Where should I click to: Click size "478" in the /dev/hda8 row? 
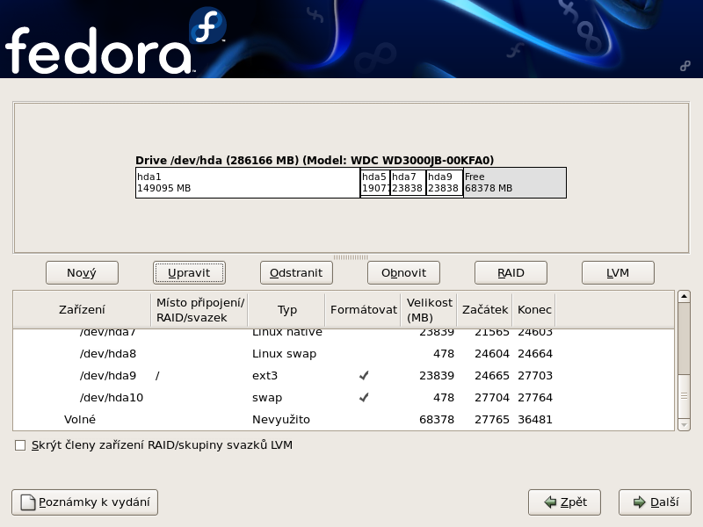pyautogui.click(x=444, y=354)
